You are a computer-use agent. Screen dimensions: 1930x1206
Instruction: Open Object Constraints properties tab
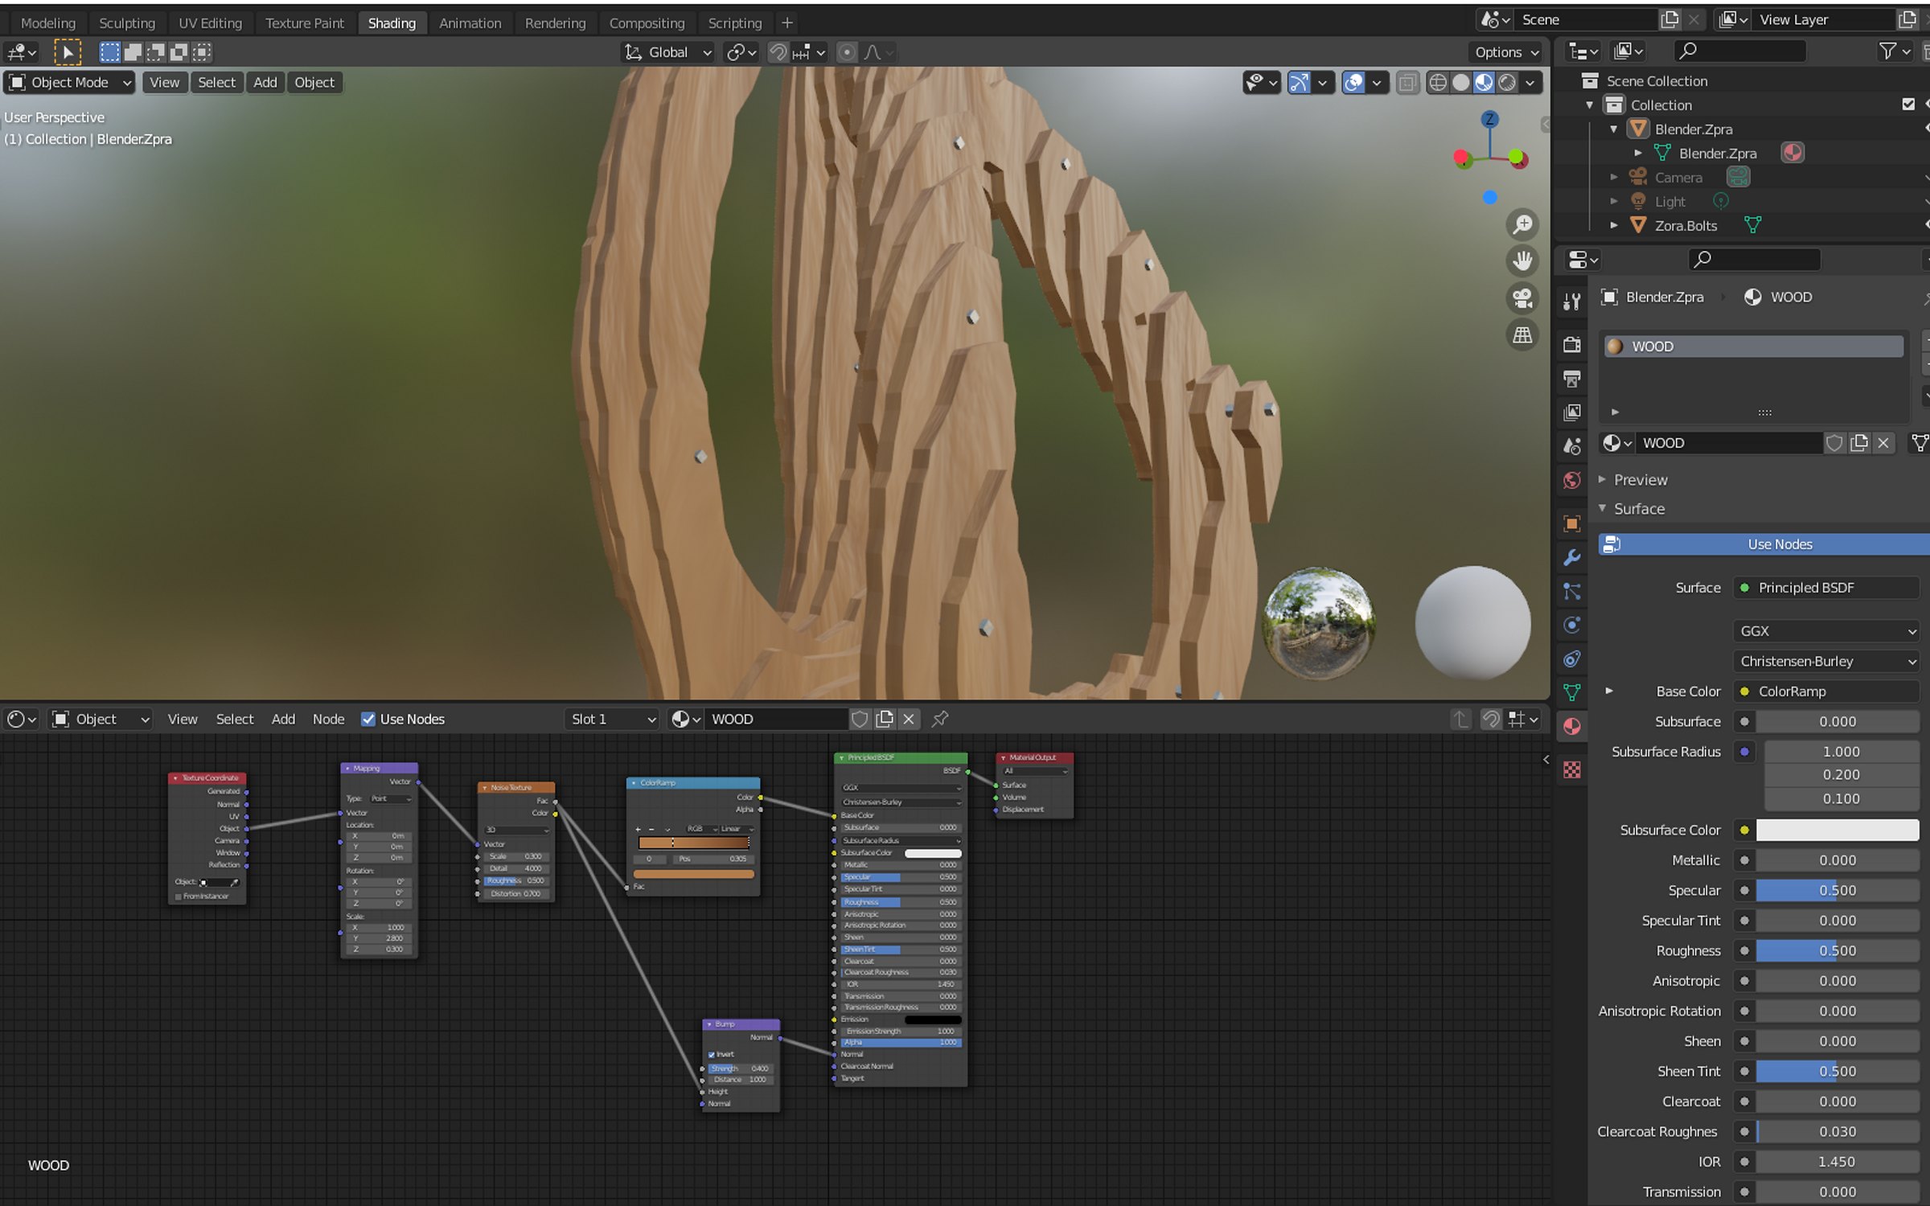(x=1571, y=659)
